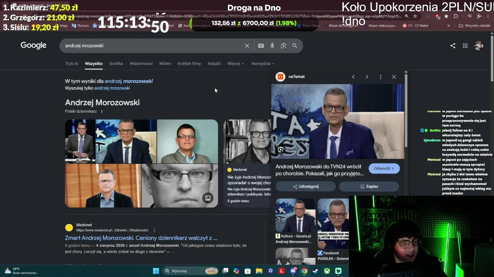
Task: Open more options in image preview panel
Action: pyautogui.click(x=381, y=77)
